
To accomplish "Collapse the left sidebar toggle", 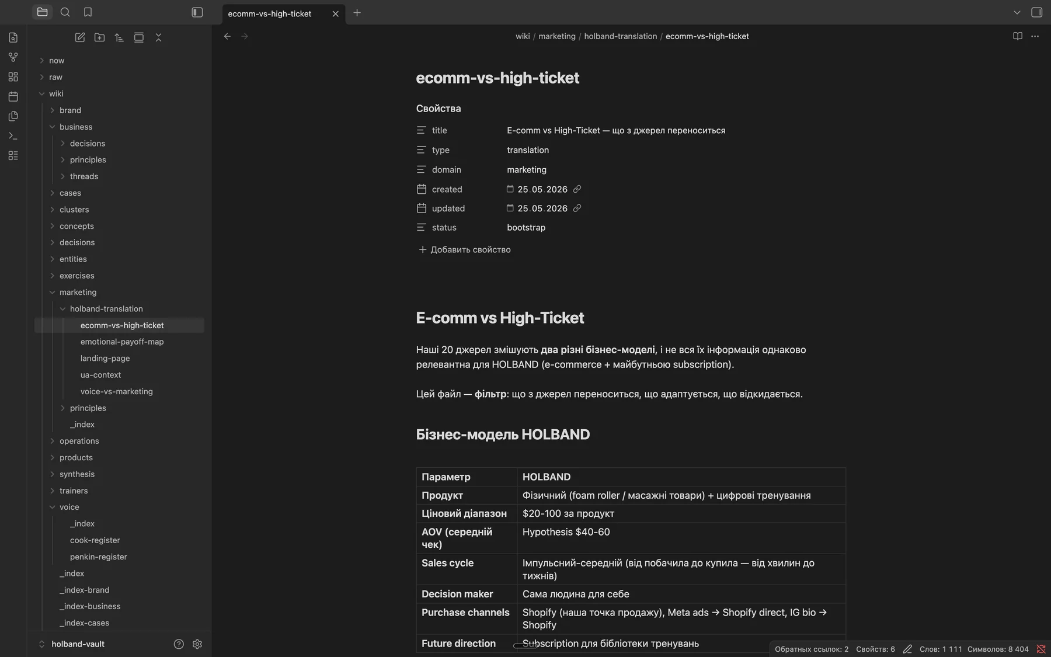I will click(197, 12).
